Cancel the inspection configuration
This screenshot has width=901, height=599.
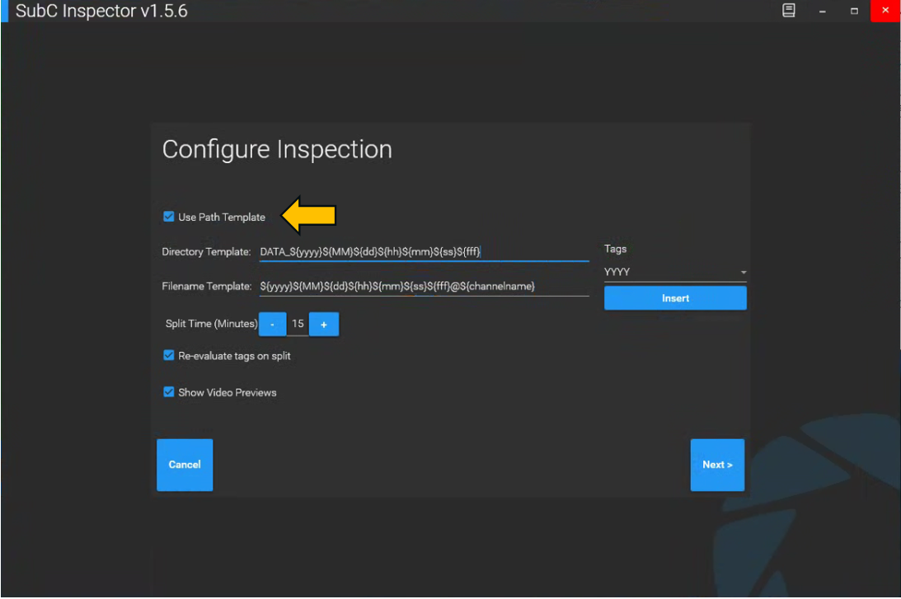click(x=185, y=465)
